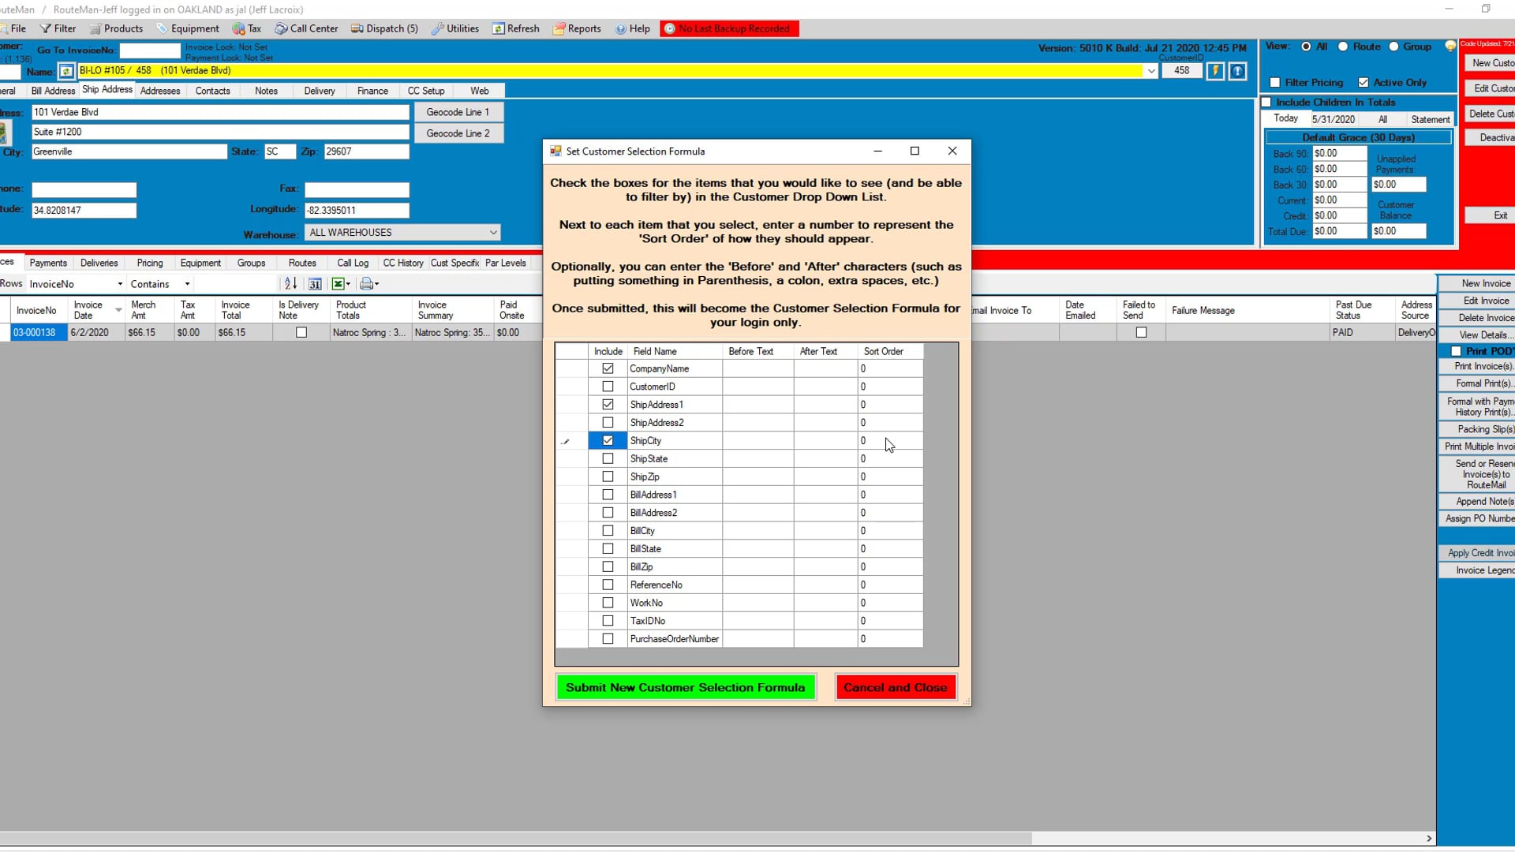Open the Products menu
This screenshot has width=1515, height=852.
pyautogui.click(x=116, y=28)
